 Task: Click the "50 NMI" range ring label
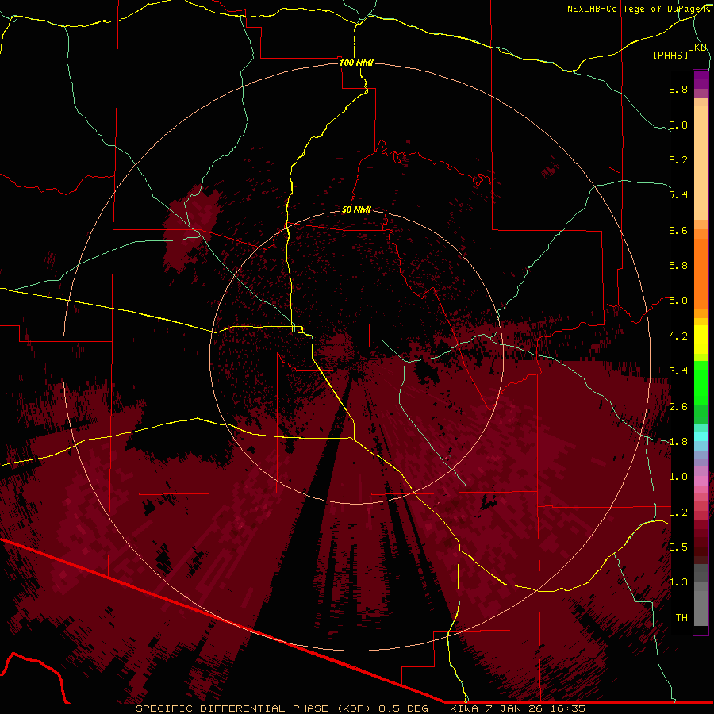[356, 209]
